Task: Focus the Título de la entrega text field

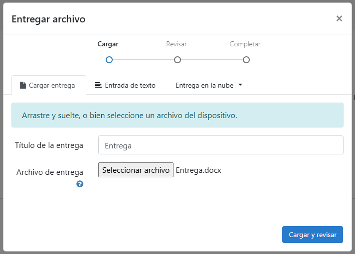Action: (x=220, y=145)
